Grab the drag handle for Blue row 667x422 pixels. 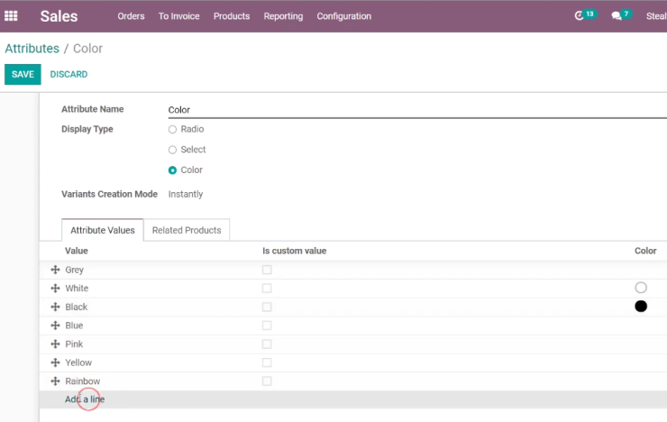pyautogui.click(x=55, y=326)
